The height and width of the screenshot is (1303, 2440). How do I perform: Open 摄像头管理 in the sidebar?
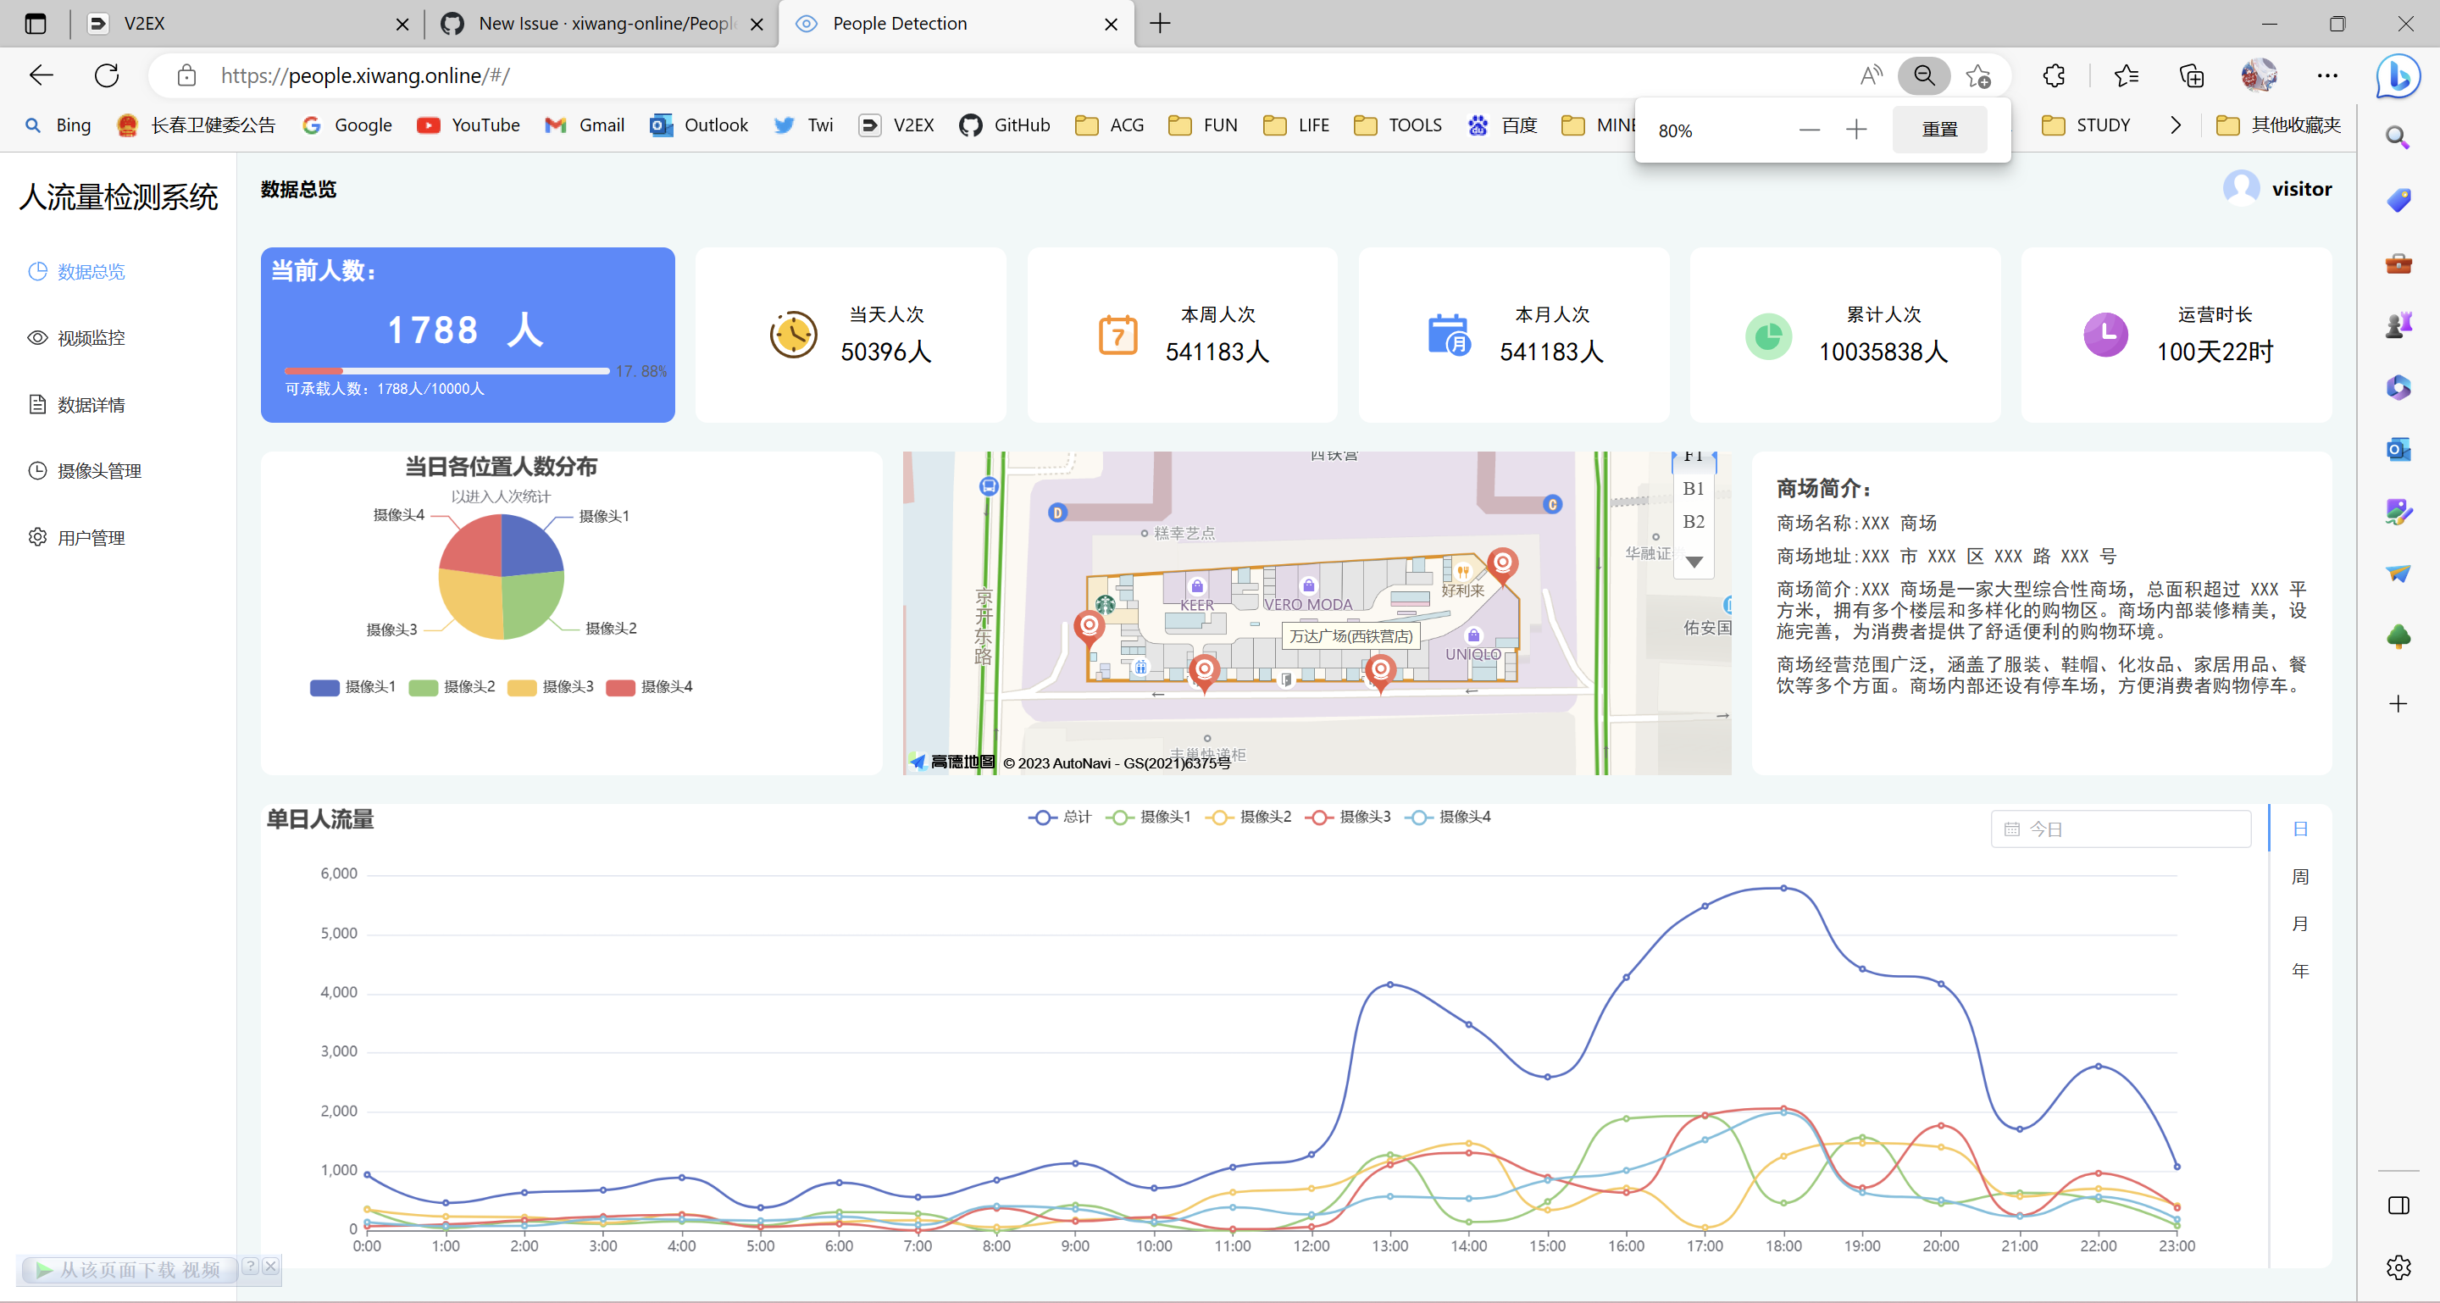[98, 471]
